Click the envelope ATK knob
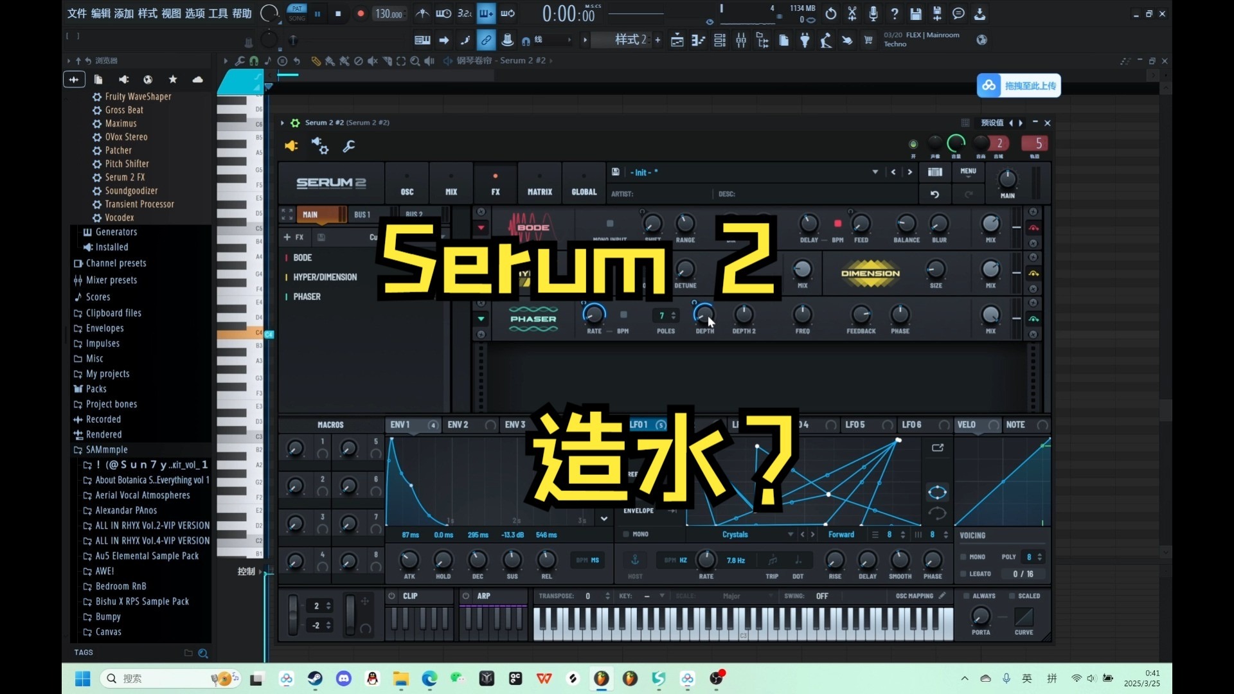Image resolution: width=1234 pixels, height=694 pixels. 409,560
